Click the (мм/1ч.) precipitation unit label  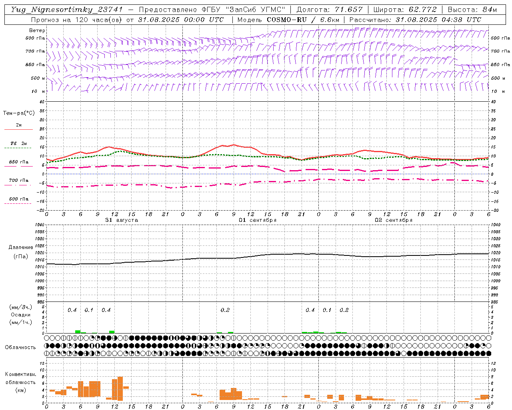(x=20, y=322)
